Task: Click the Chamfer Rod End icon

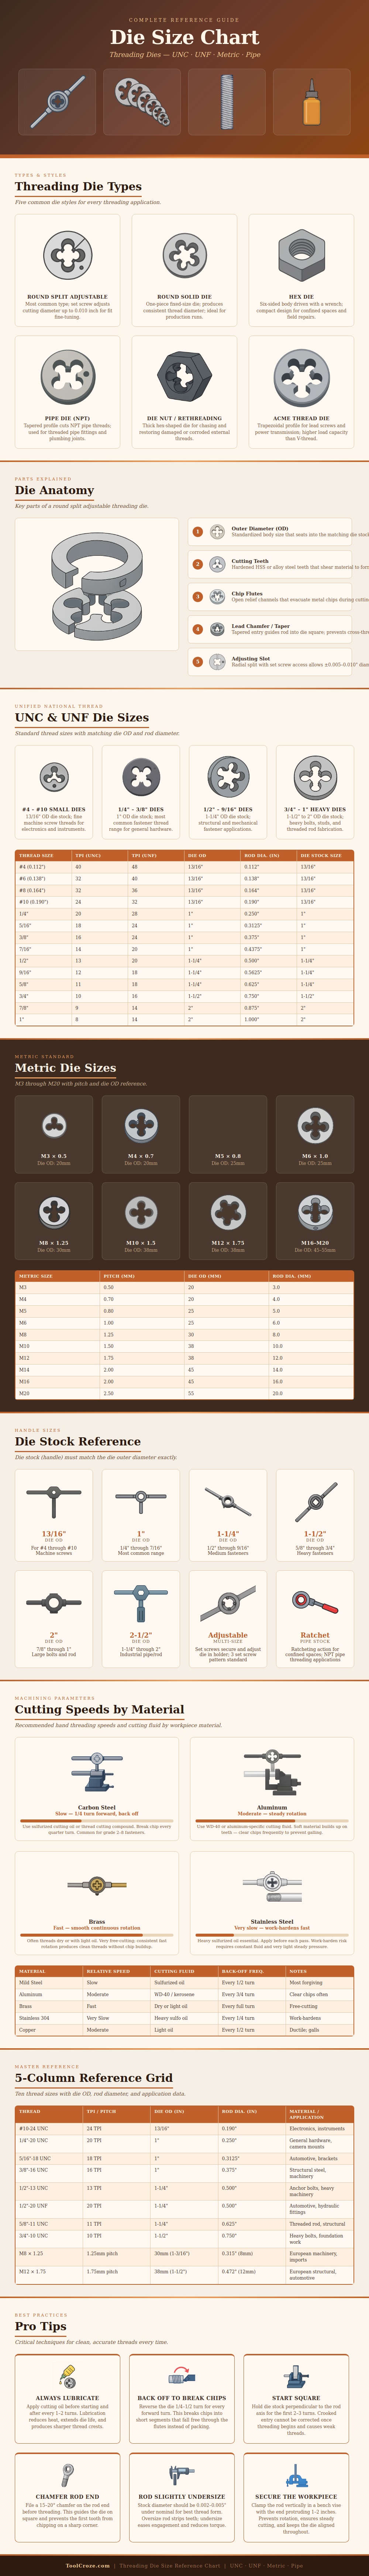Action: [x=67, y=2473]
